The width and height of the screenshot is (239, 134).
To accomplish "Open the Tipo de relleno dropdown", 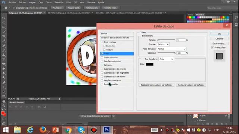I will pos(166,59).
